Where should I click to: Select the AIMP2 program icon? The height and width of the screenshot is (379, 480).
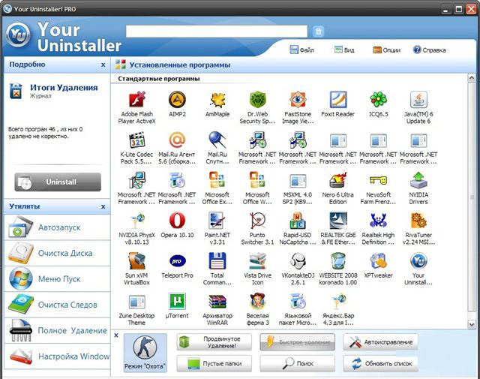coord(177,100)
